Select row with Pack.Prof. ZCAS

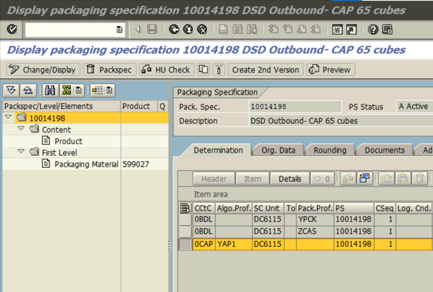[x=185, y=232]
